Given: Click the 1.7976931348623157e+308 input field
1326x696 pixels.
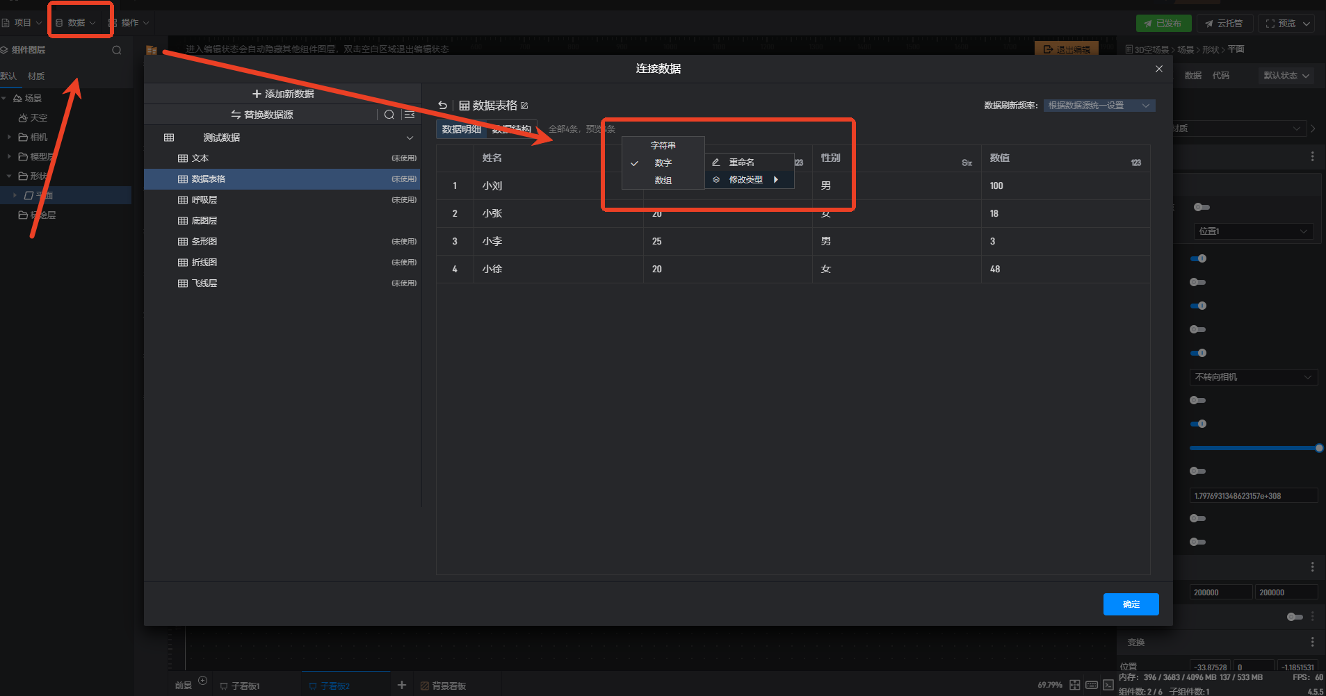Looking at the screenshot, I should click(1254, 496).
